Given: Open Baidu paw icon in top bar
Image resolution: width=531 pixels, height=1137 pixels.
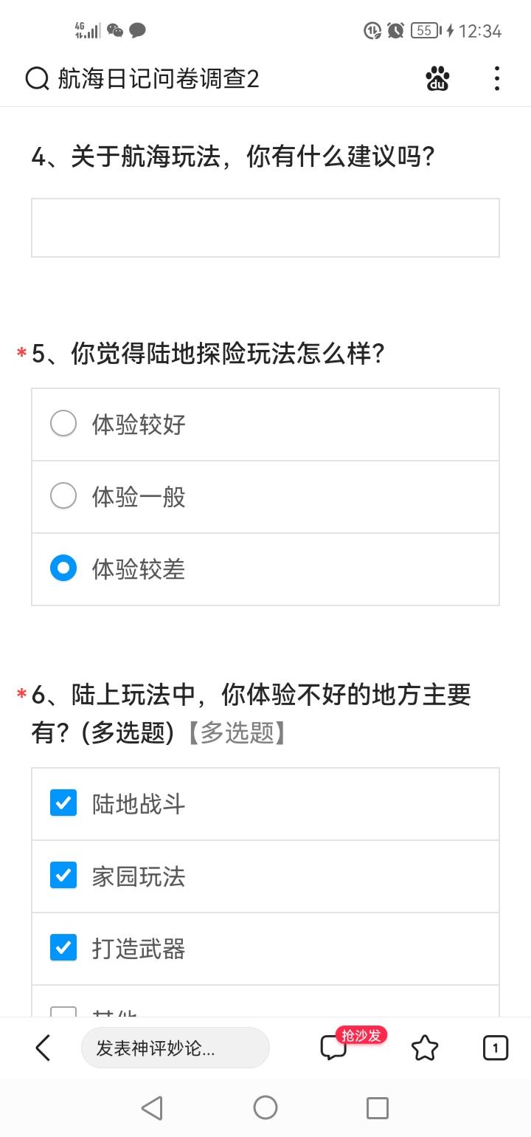Looking at the screenshot, I should pos(438,78).
